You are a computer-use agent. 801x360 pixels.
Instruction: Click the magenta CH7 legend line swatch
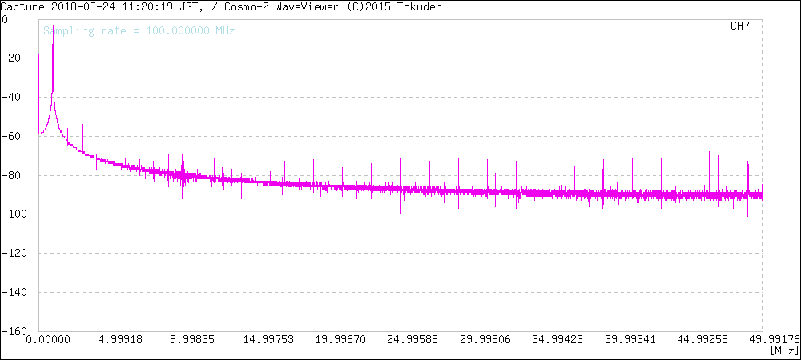click(718, 26)
